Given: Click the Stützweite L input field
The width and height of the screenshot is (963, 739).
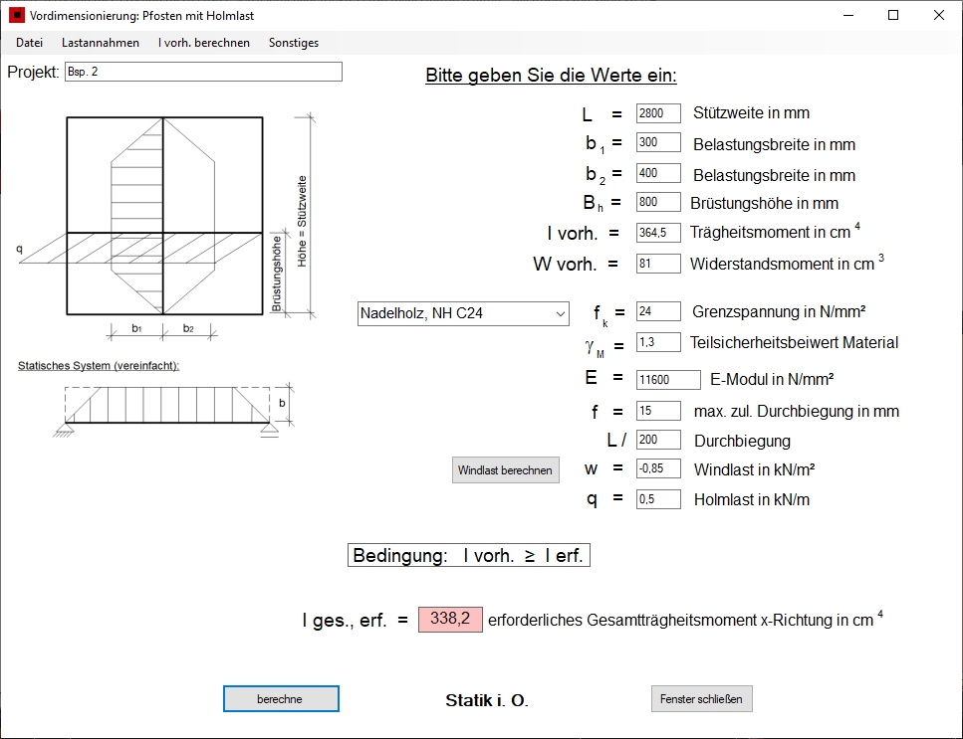Looking at the screenshot, I should tap(658, 113).
